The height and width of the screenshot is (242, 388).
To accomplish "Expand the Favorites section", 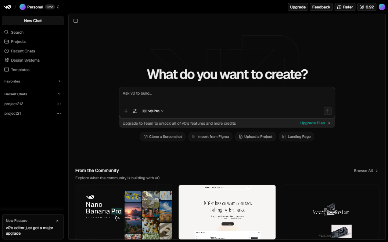I will point(59,81).
